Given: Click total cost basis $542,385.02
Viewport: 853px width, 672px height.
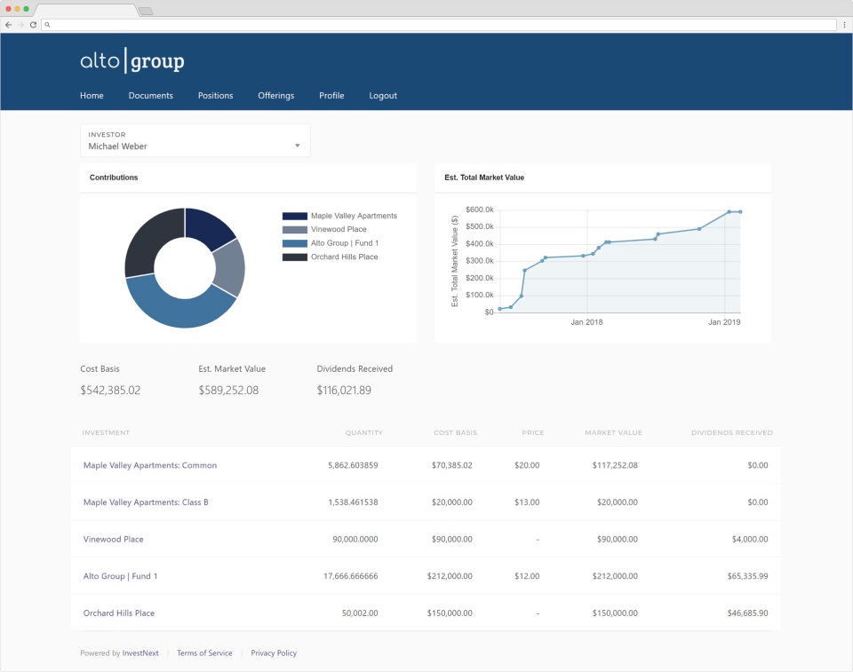Looking at the screenshot, I should [x=110, y=391].
